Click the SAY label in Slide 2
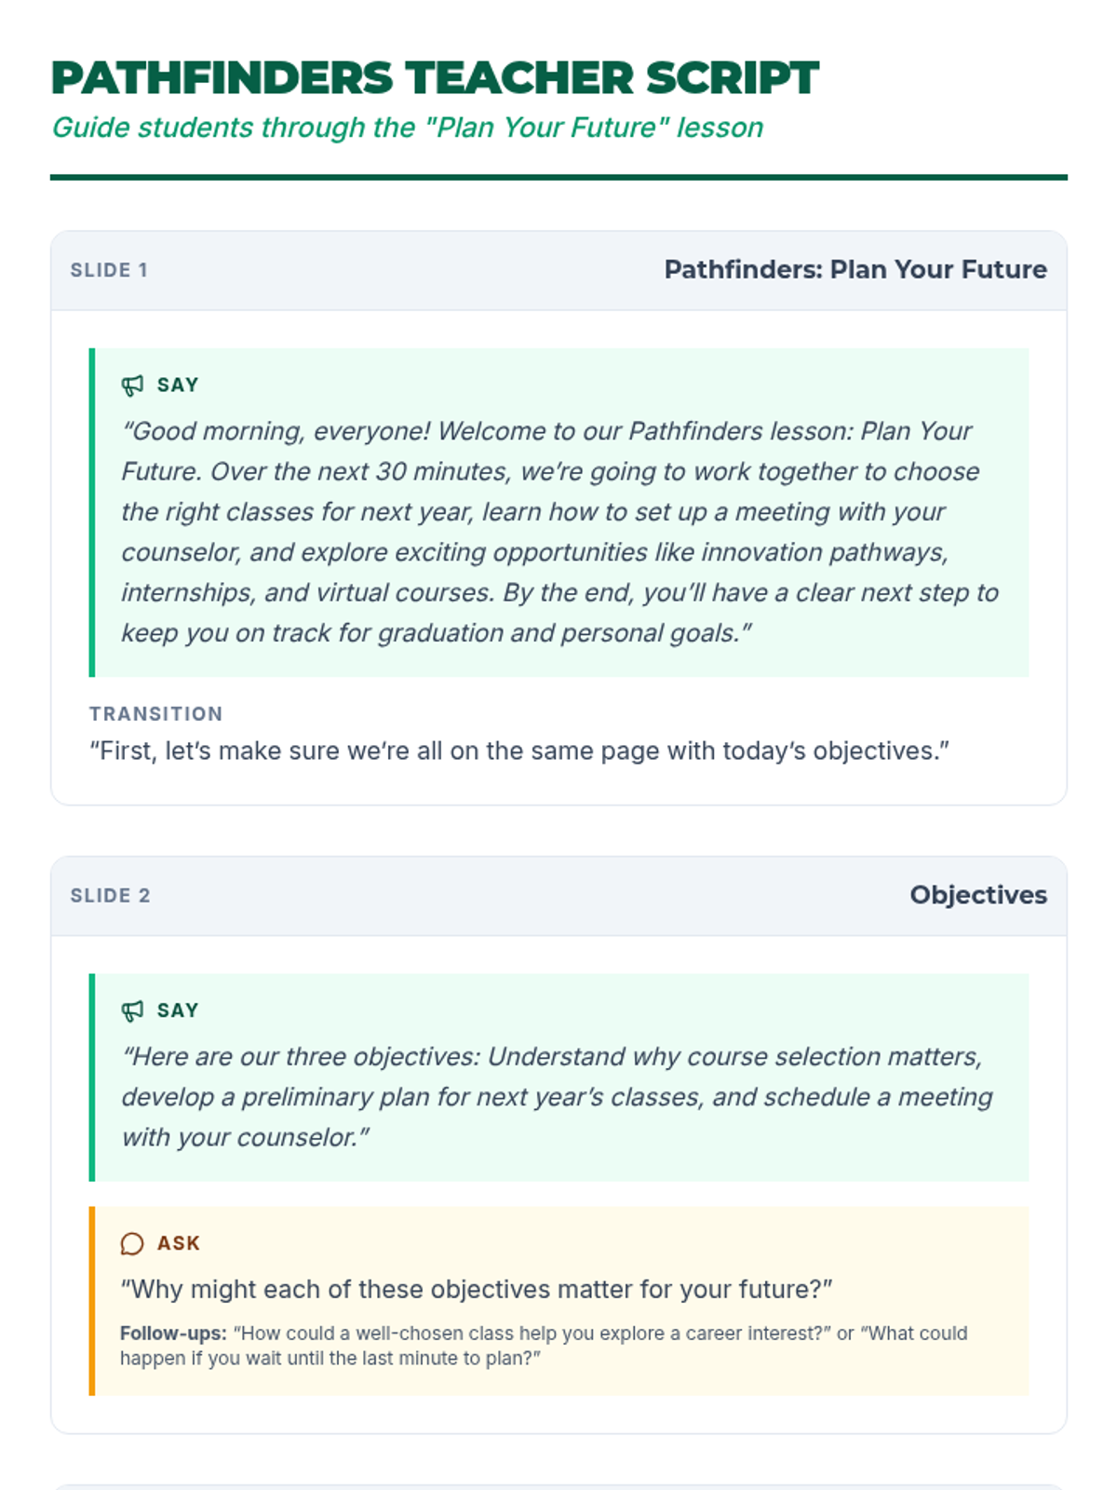The image size is (1117, 1490). click(178, 1011)
